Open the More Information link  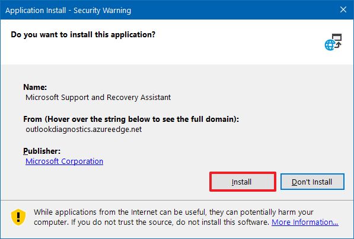click(x=305, y=222)
